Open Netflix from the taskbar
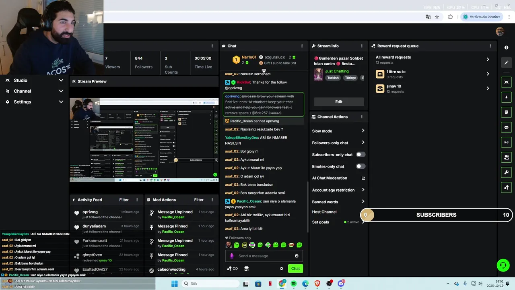The width and height of the screenshot is (515, 290). pyautogui.click(x=270, y=284)
